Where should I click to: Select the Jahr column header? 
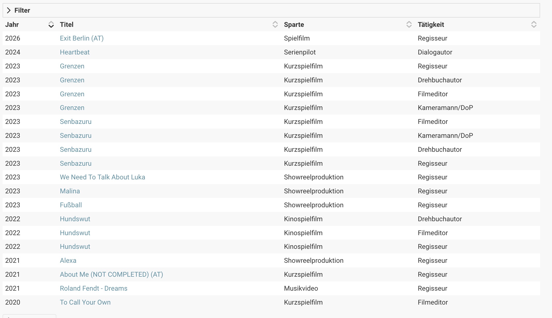[12, 25]
